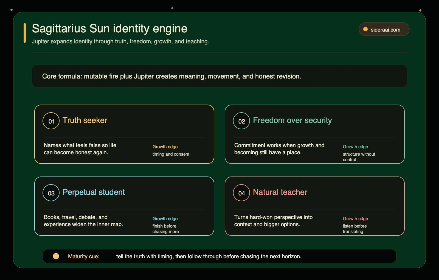Click the 'Natural teacher' card title
Viewport: 439px width, 280px height.
tap(280, 192)
